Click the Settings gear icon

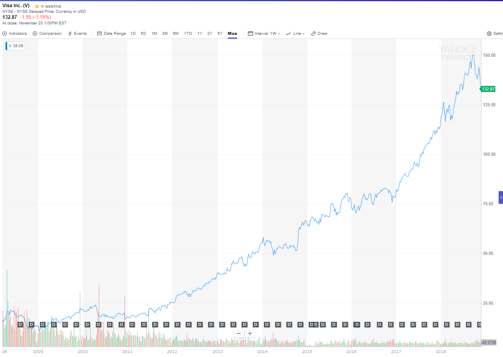click(489, 34)
